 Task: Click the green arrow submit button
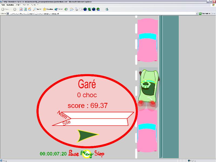(x=87, y=136)
